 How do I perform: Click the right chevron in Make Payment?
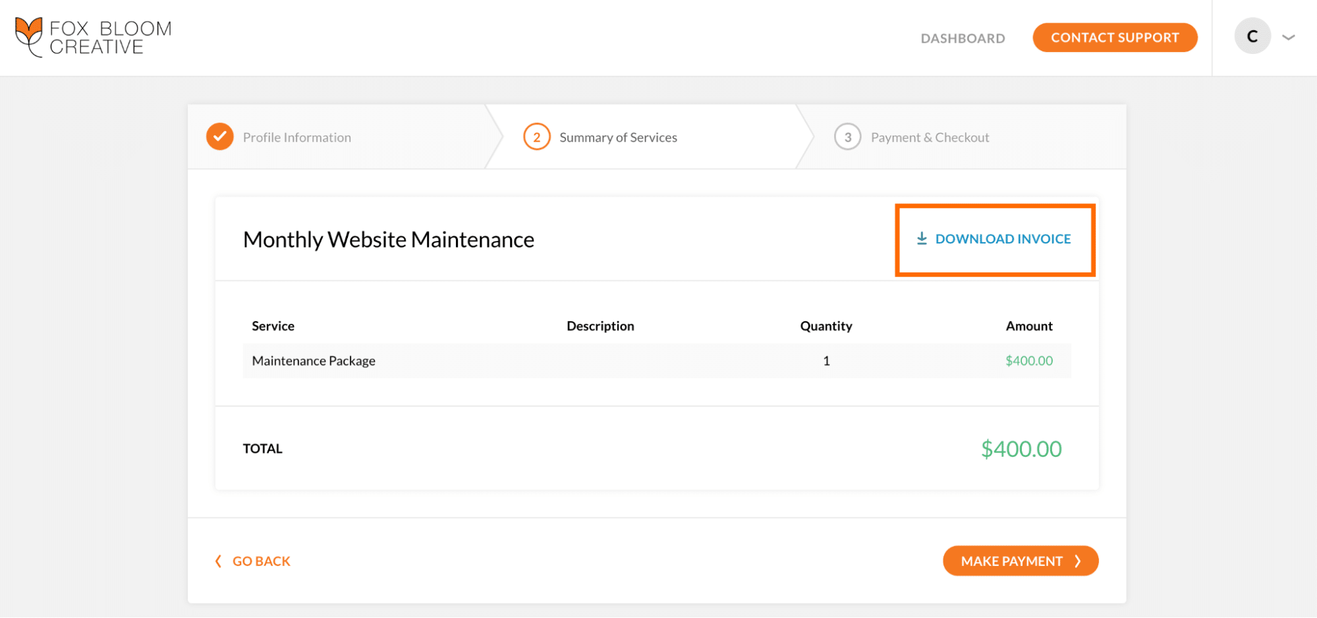point(1078,561)
